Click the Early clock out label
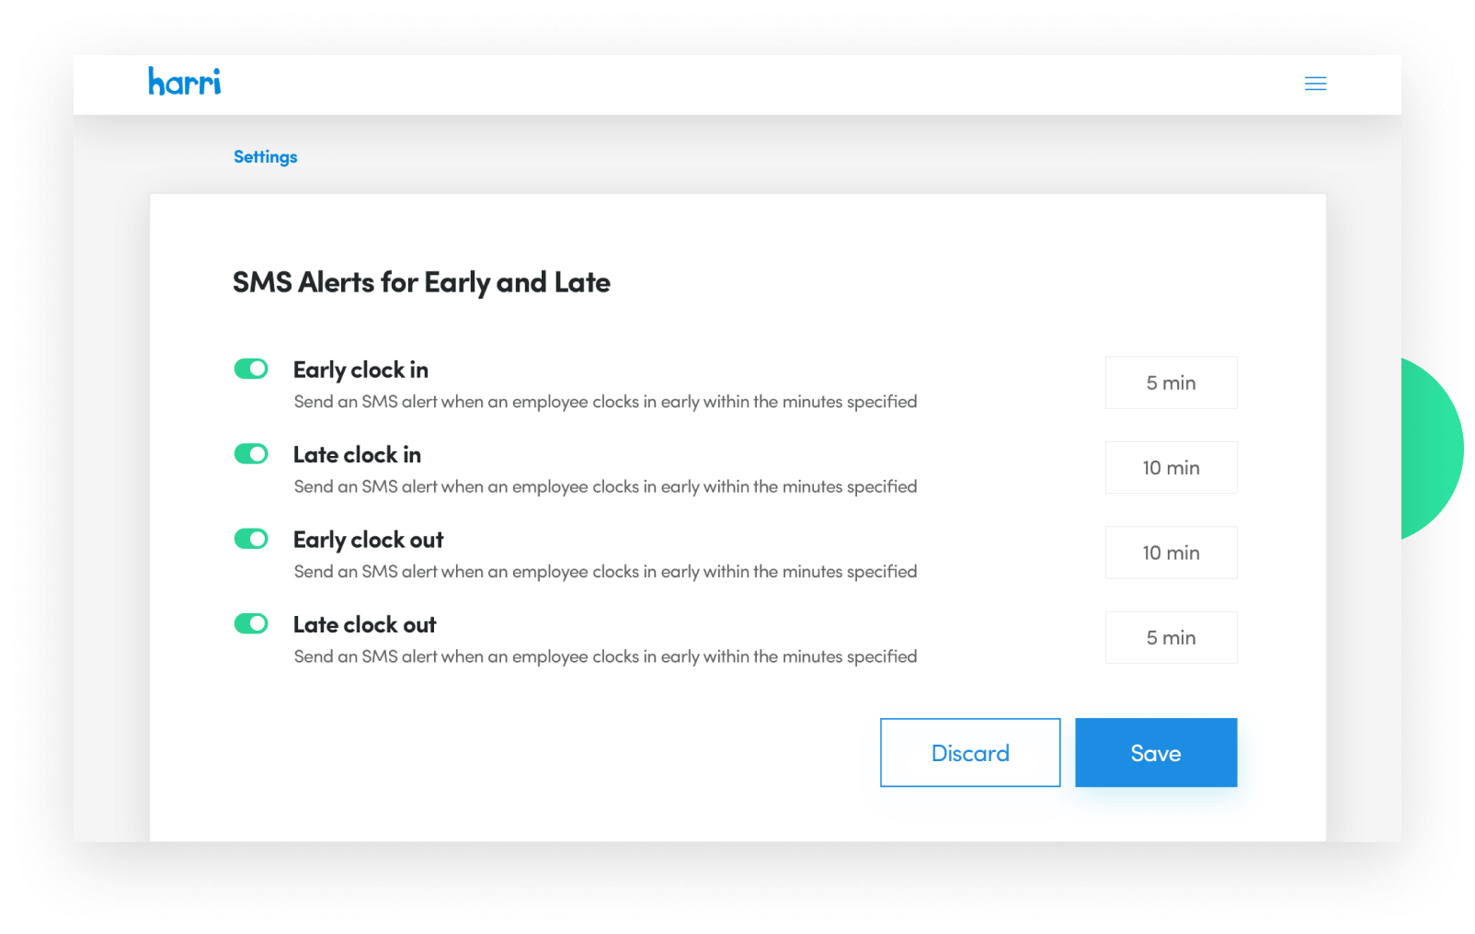1475x934 pixels. click(368, 541)
